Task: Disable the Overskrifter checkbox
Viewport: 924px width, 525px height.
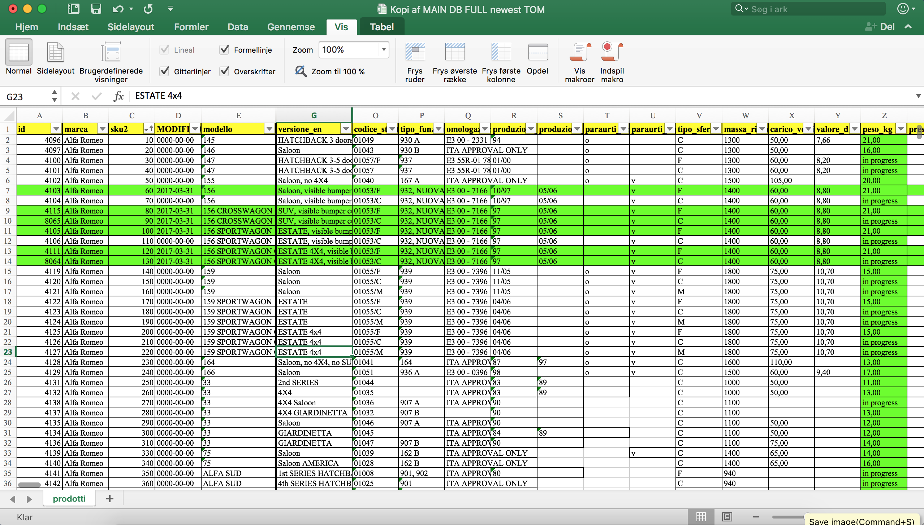Action: pyautogui.click(x=224, y=71)
